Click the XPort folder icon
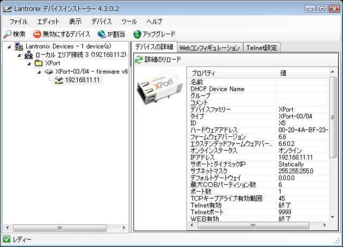 coord(39,63)
